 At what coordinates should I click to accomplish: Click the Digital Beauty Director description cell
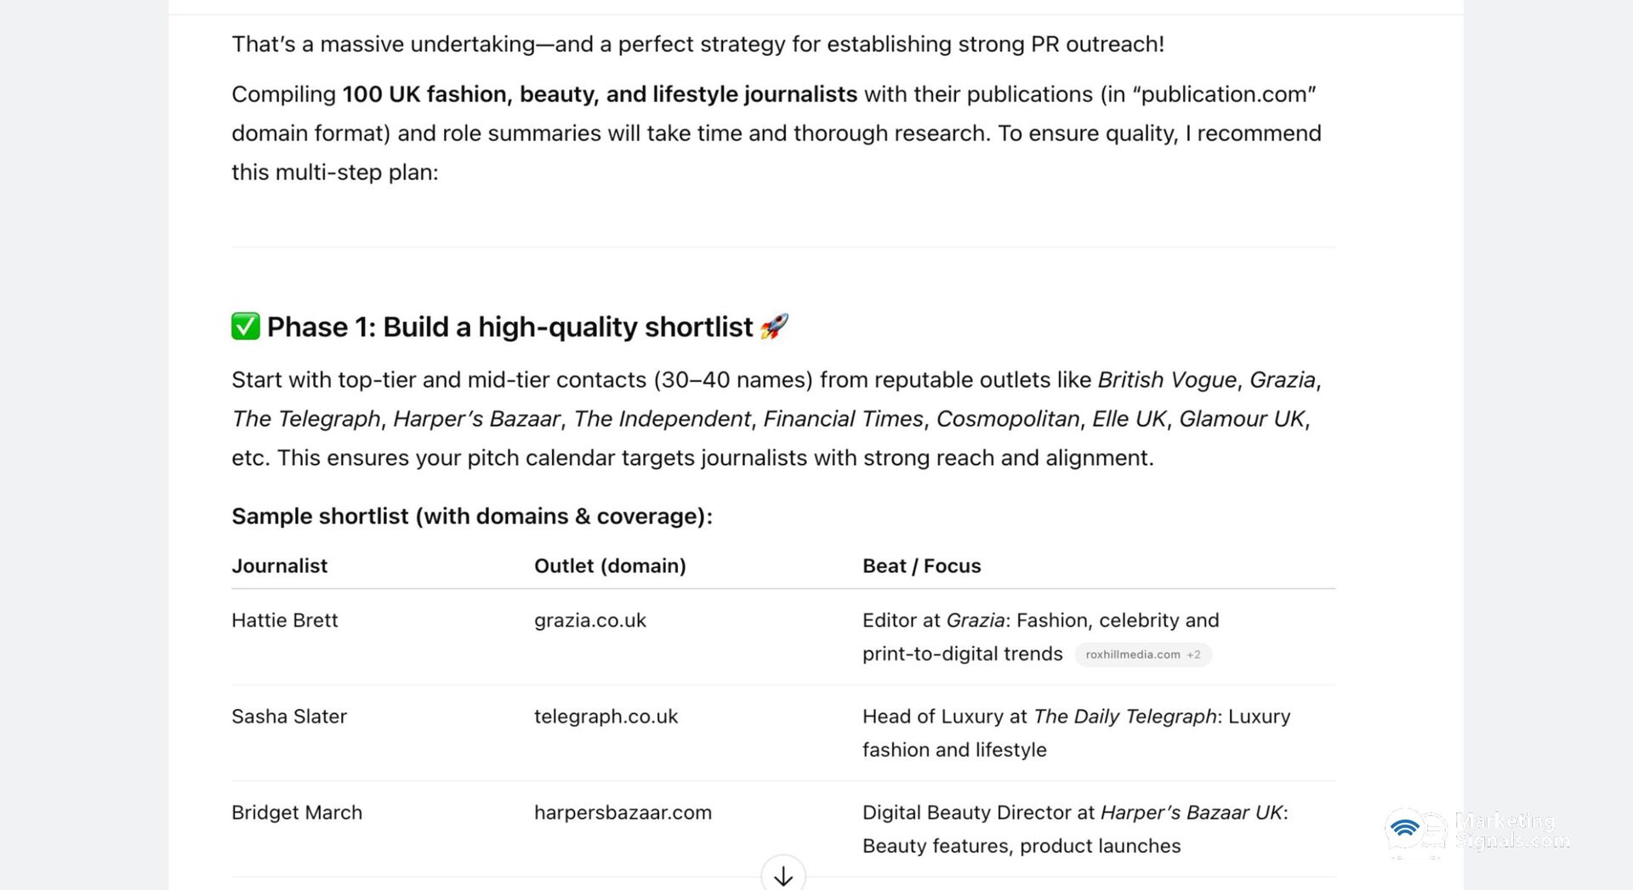click(x=1074, y=829)
